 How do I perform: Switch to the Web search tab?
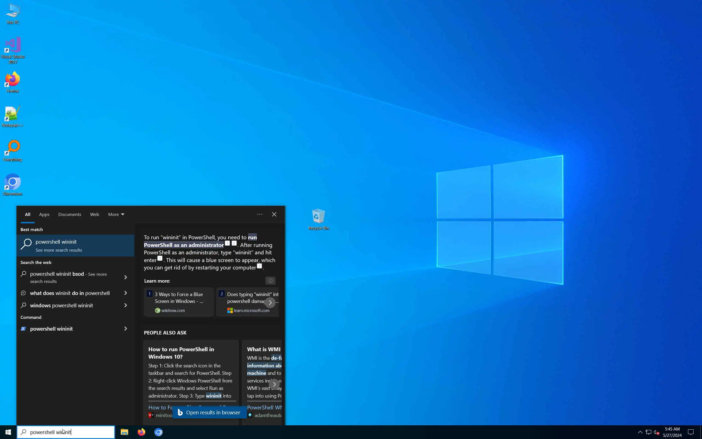(x=95, y=214)
